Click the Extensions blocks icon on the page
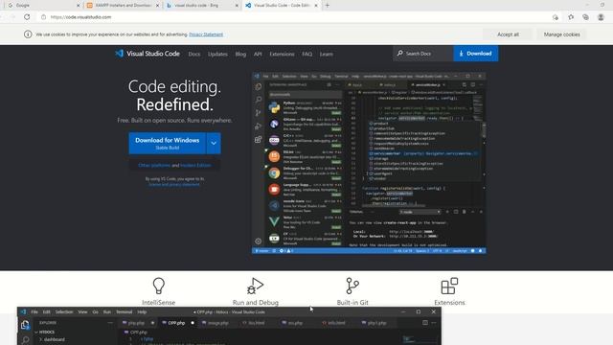Viewport: 613px width, 345px height. coord(449,286)
